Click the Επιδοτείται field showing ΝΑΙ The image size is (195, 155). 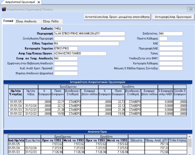coord(171,34)
